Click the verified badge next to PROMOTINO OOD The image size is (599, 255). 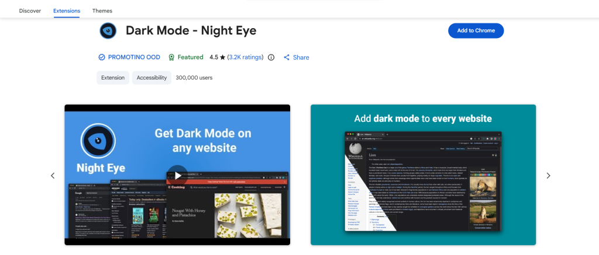click(x=102, y=57)
